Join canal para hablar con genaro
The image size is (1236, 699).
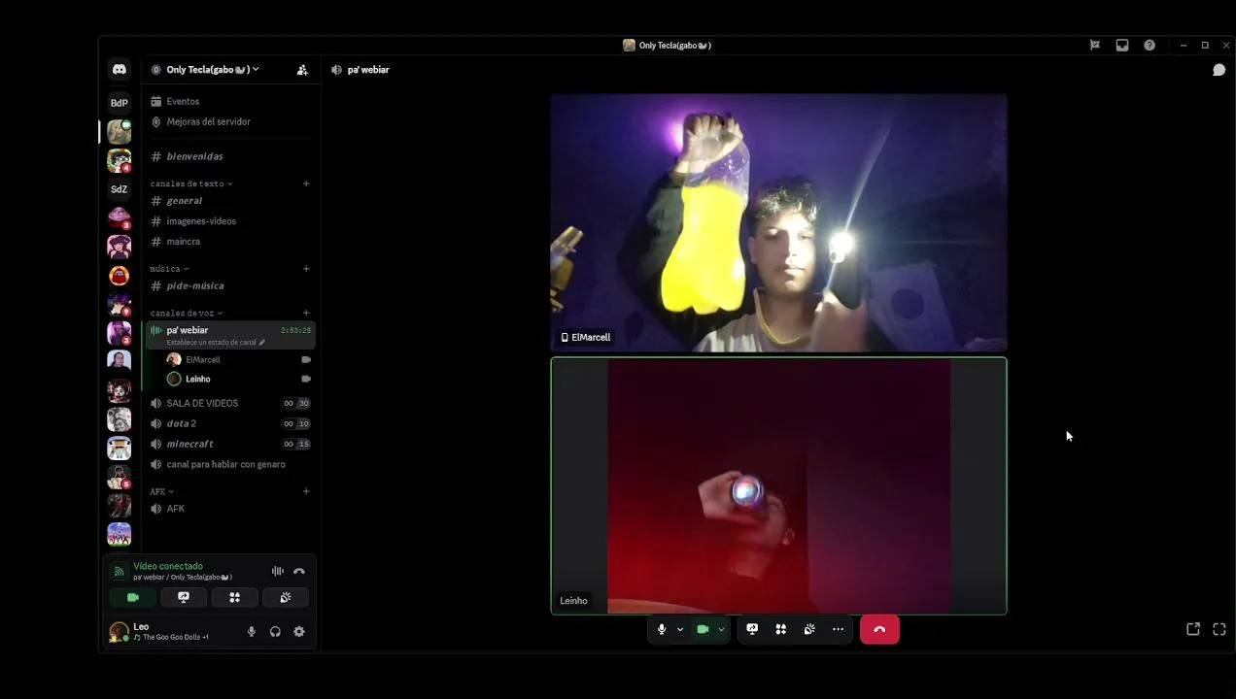tap(229, 464)
